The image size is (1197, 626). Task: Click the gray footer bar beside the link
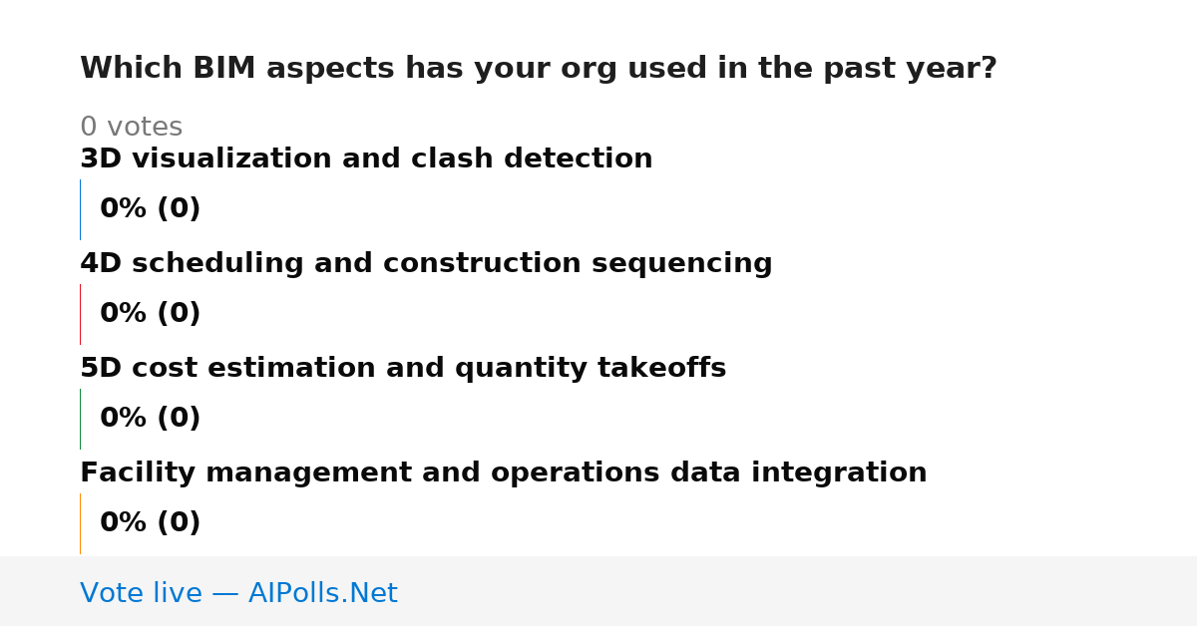[798, 591]
